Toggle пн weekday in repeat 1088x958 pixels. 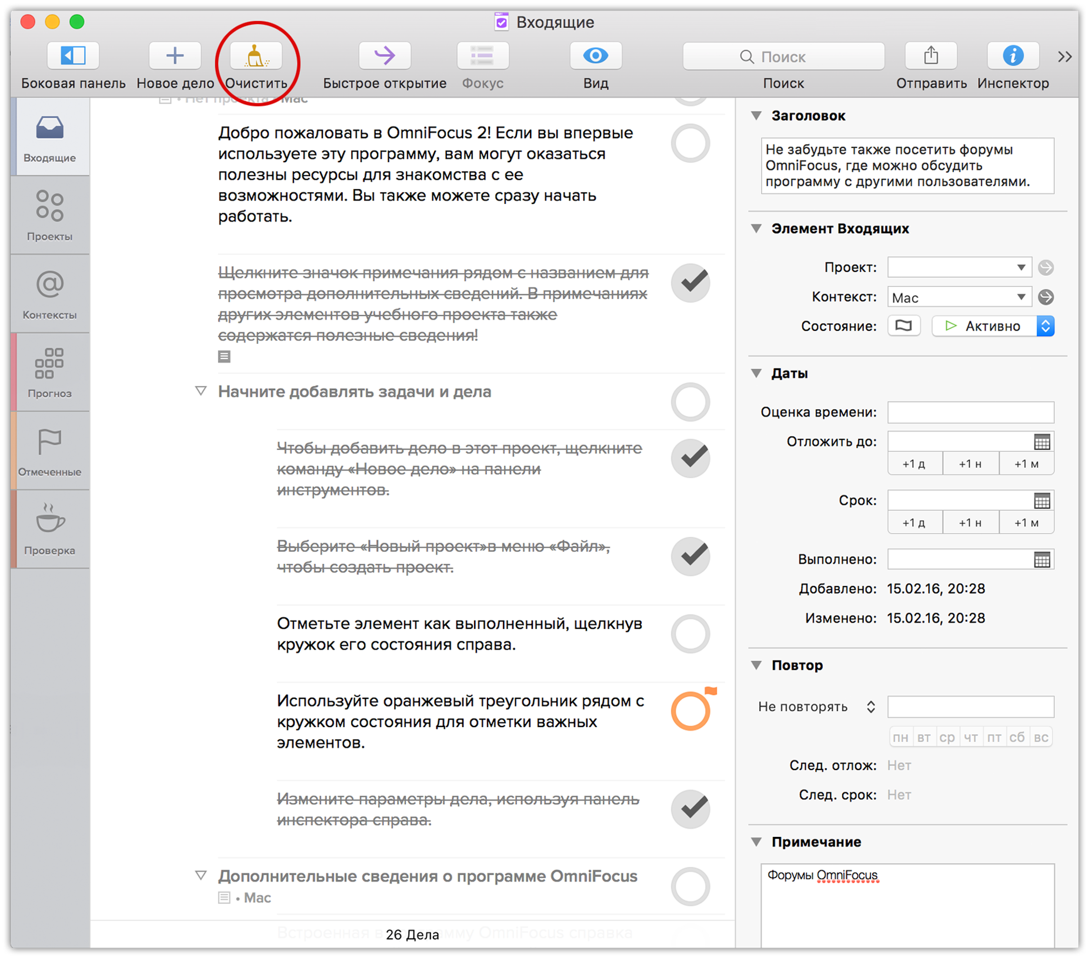pyautogui.click(x=900, y=737)
